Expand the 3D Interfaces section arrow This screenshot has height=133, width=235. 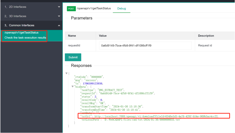click(x=59, y=16)
